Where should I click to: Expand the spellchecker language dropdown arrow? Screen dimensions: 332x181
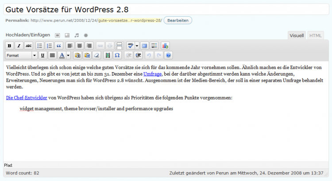pyautogui.click(x=137, y=46)
